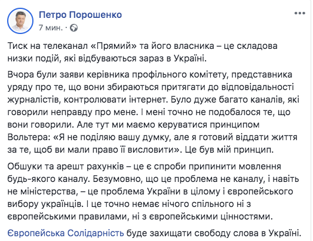Click the text буде захищати свободу слова
This screenshot has height=241, width=313.
point(197,233)
